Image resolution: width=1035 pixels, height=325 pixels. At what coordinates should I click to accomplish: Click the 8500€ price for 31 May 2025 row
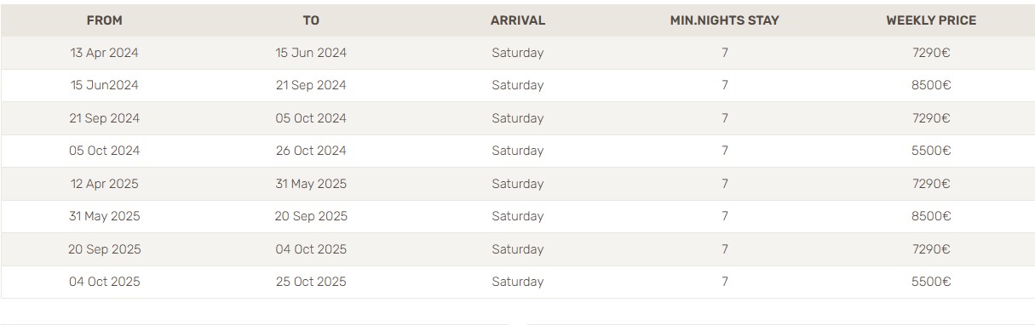pyautogui.click(x=931, y=216)
